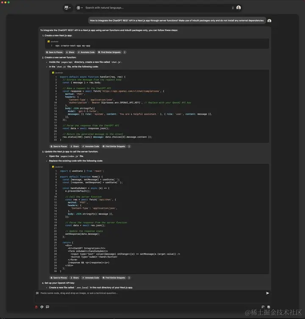The width and height of the screenshot is (305, 319).
Task: Click JavaScript language badge on handler snippet
Action: click(x=57, y=72)
